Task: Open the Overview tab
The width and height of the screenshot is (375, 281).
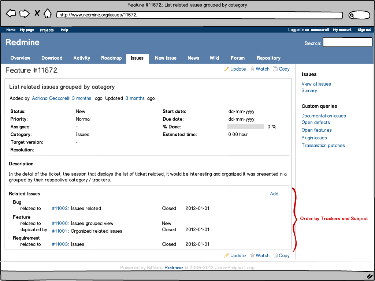Action: [21, 58]
